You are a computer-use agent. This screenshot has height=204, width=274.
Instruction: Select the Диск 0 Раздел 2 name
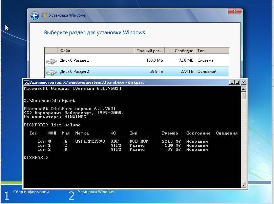tap(75, 72)
